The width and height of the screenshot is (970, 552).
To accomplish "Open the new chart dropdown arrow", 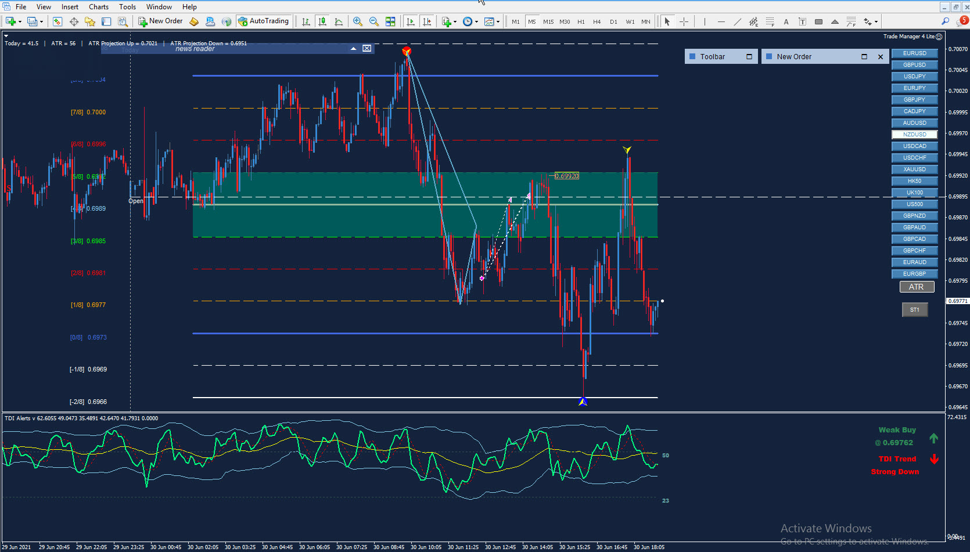I will point(20,21).
